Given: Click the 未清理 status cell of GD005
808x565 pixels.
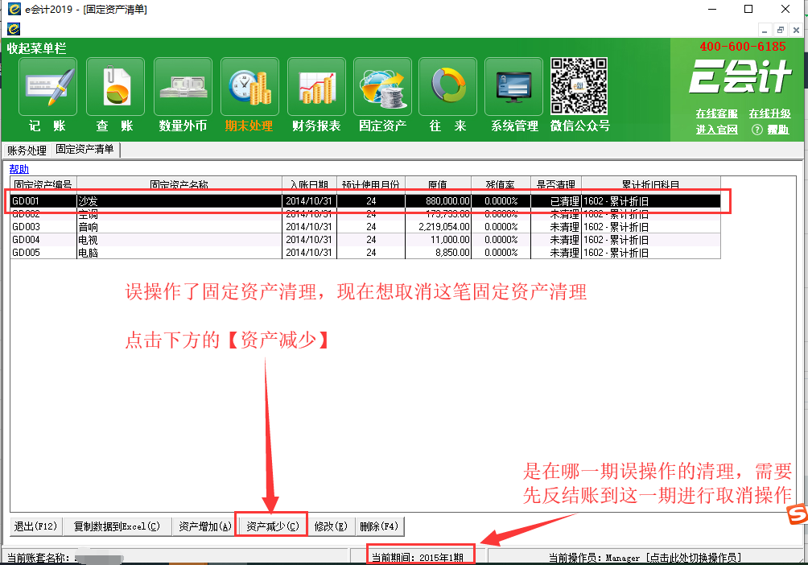Looking at the screenshot, I should click(556, 253).
